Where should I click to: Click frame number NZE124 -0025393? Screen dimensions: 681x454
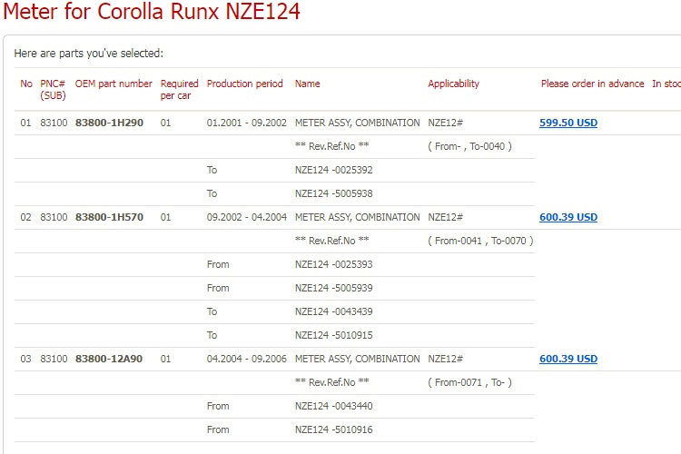(x=333, y=264)
